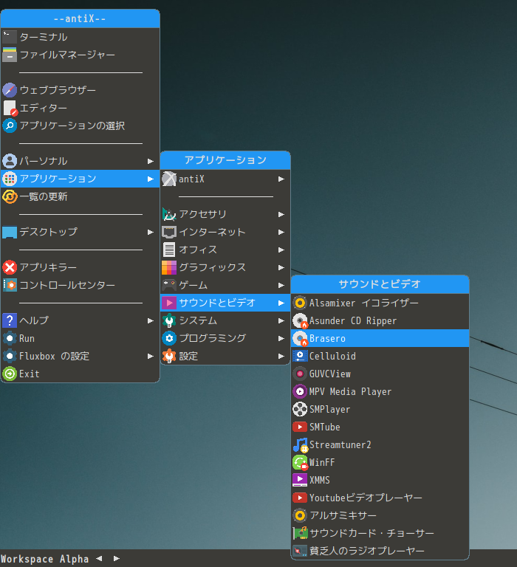Viewport: 517px width, 567px height.
Task: Select the アプリケーション entry in antiX menu
Action: pyautogui.click(x=81, y=179)
